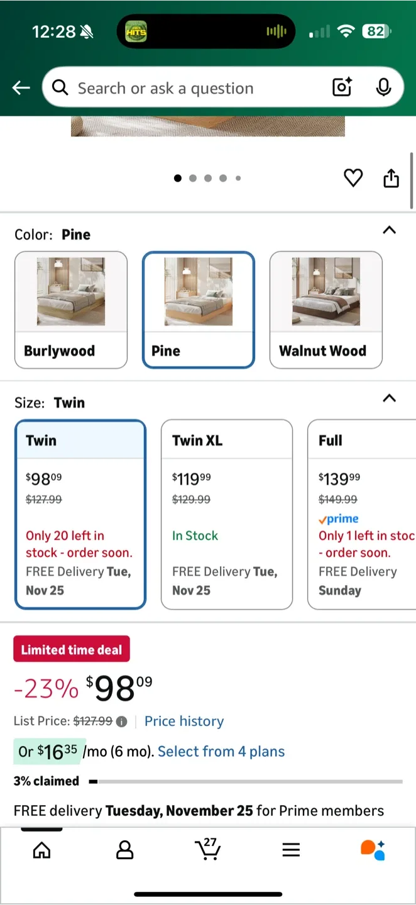The width and height of the screenshot is (416, 905).
Task: Share this product using the share icon
Action: (x=391, y=178)
